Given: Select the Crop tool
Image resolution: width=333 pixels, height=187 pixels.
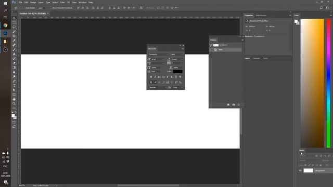Looking at the screenshot, I should (14, 36).
